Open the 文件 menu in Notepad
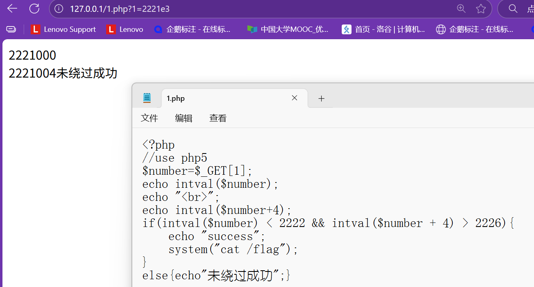This screenshot has width=534, height=287. point(149,118)
